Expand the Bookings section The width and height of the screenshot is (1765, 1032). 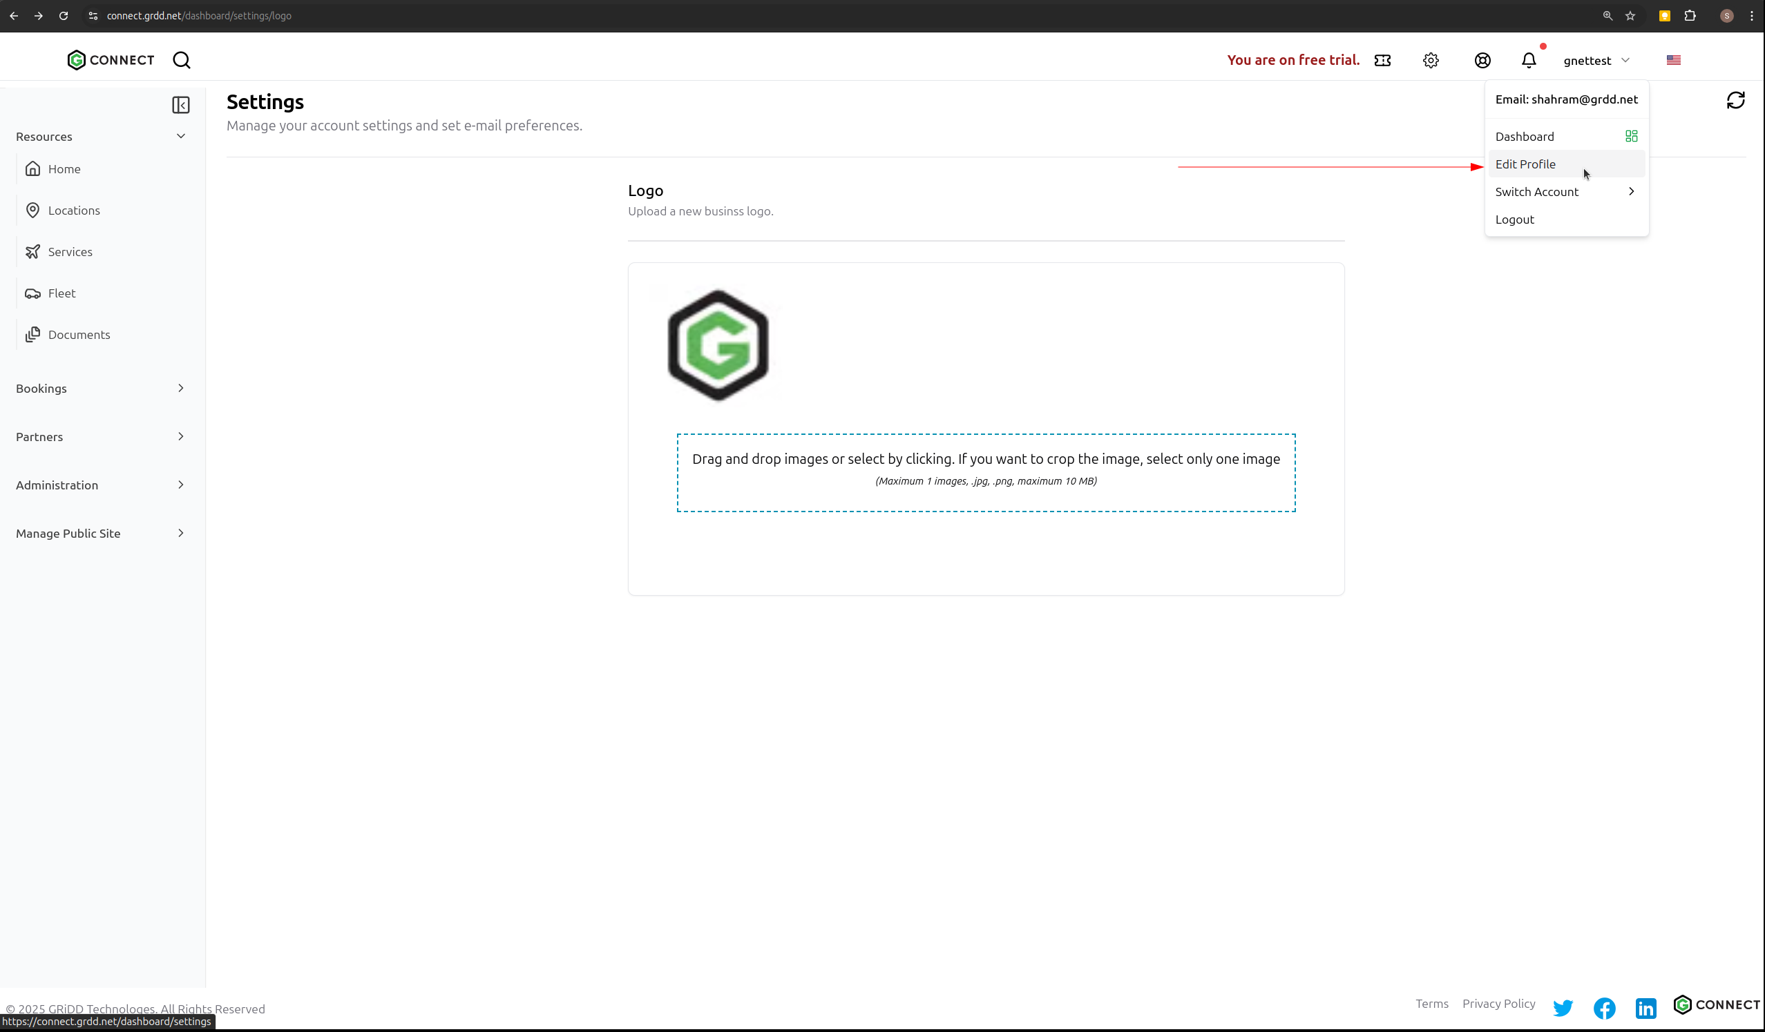(x=101, y=389)
